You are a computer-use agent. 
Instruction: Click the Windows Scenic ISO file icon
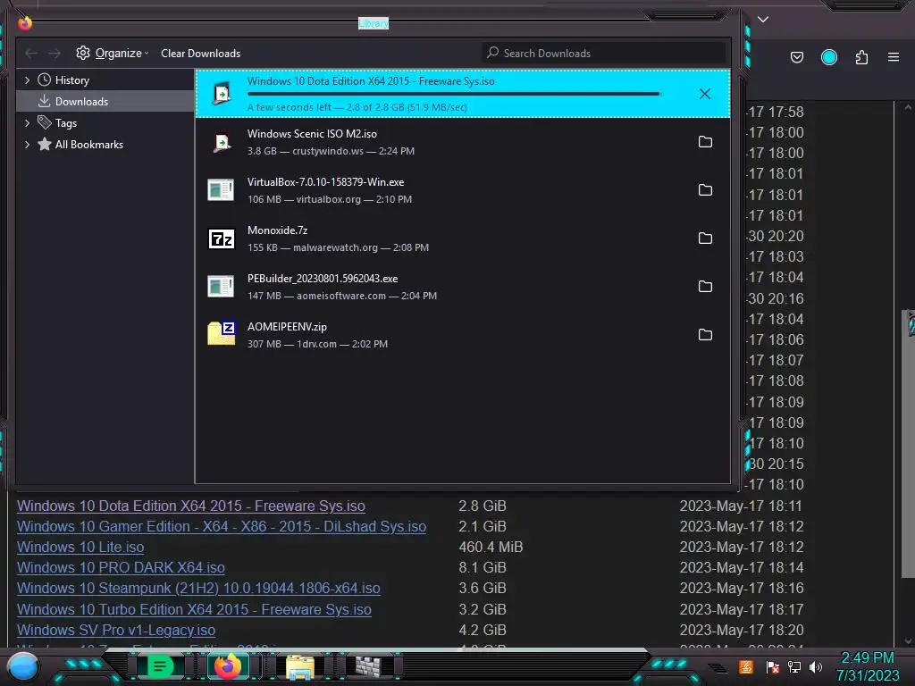point(222,142)
